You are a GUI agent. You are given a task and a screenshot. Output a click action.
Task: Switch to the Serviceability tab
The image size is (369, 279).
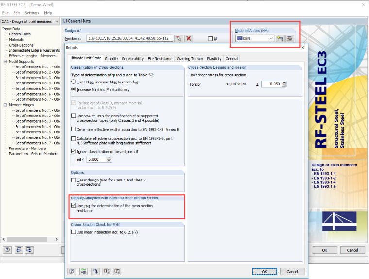tap(133, 59)
